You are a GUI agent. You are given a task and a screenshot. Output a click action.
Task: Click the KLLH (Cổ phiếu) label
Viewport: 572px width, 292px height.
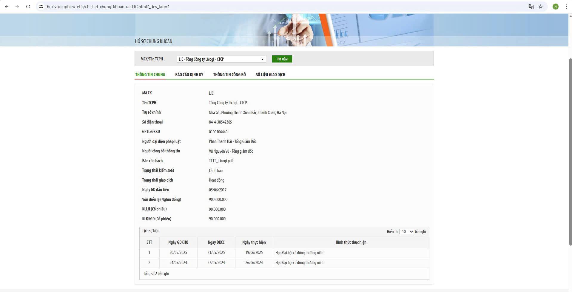154,209
